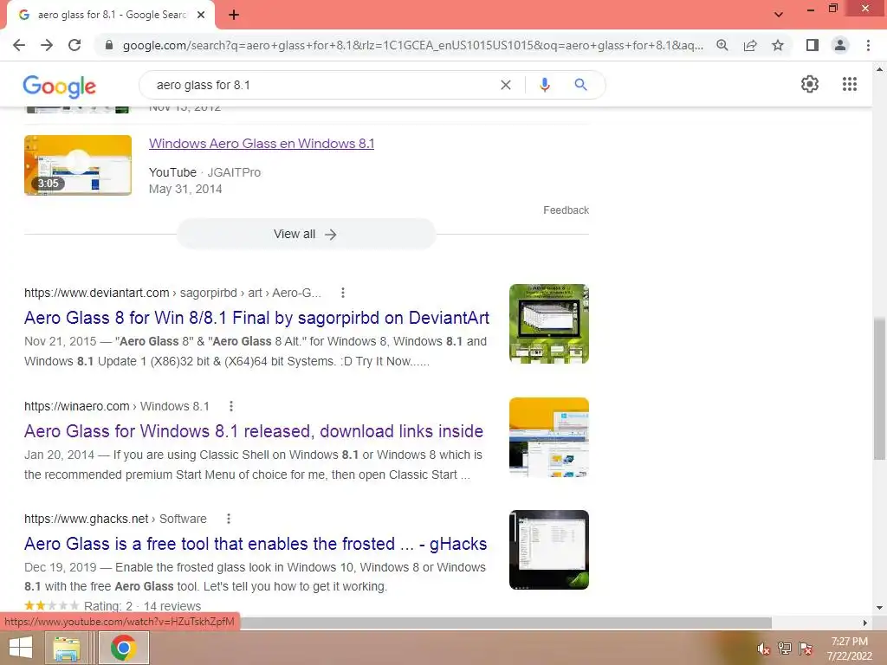
Task: Open the network tray icon
Action: click(785, 649)
